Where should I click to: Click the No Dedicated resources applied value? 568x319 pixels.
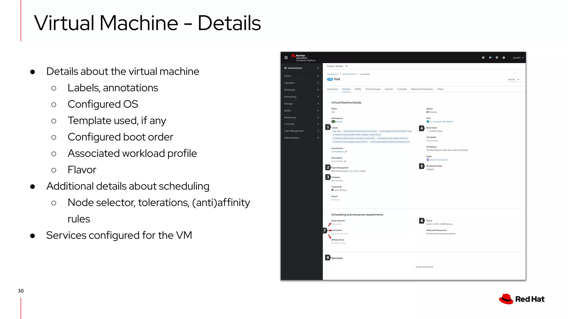click(x=441, y=234)
